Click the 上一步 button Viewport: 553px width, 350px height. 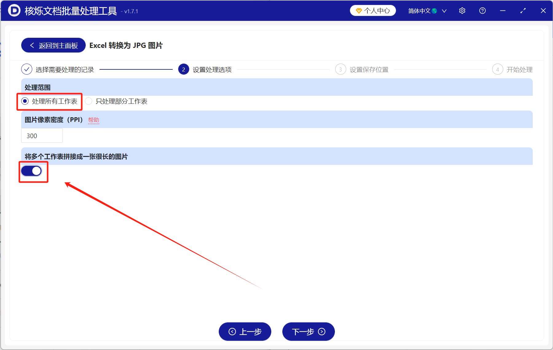pyautogui.click(x=245, y=332)
